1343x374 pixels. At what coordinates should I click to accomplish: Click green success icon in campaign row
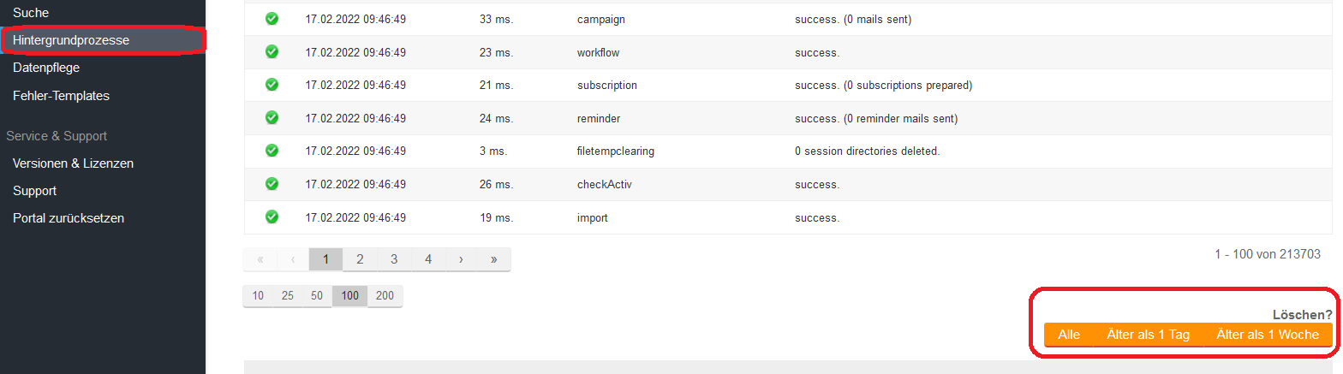[272, 19]
